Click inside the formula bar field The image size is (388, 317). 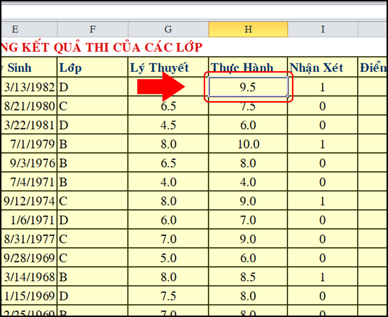[194, 11]
